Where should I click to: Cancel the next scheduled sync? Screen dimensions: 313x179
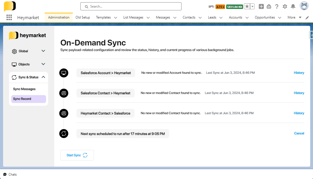point(299,133)
